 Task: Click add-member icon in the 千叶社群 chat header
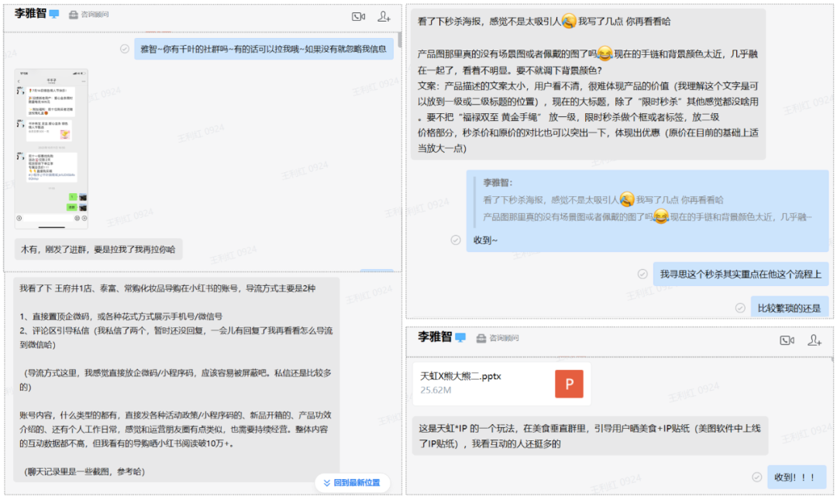(x=384, y=16)
